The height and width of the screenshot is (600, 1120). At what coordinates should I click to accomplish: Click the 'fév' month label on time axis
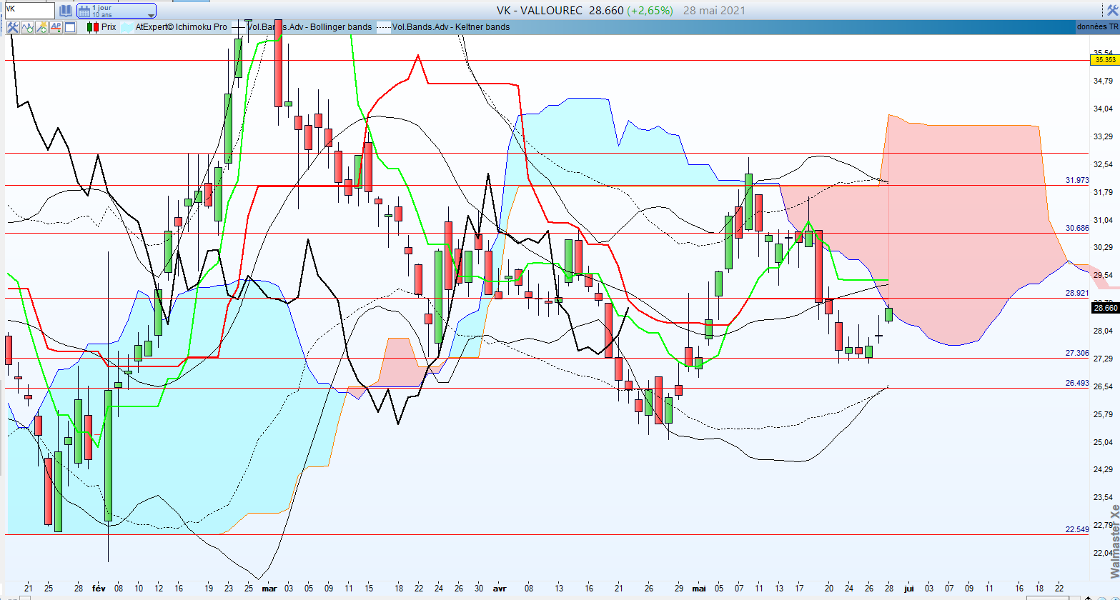click(98, 589)
